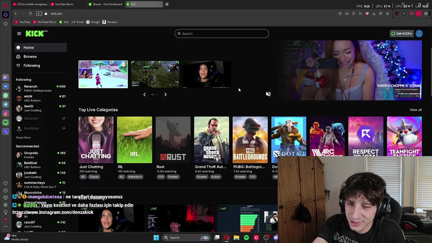
Task: Open Grand Theft Auto V category card
Action: (212, 140)
